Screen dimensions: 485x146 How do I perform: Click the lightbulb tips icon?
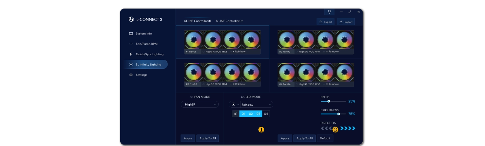[x=329, y=12]
